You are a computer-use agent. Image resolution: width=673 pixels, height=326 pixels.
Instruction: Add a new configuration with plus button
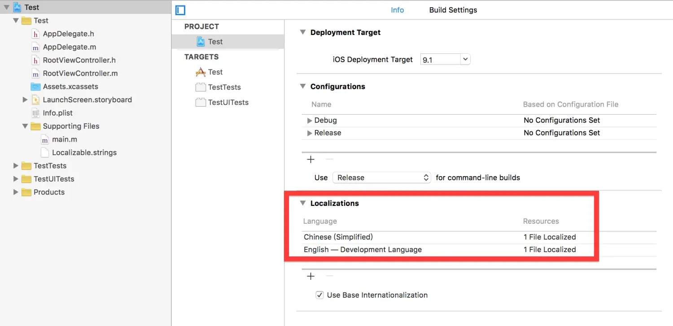[x=310, y=160]
